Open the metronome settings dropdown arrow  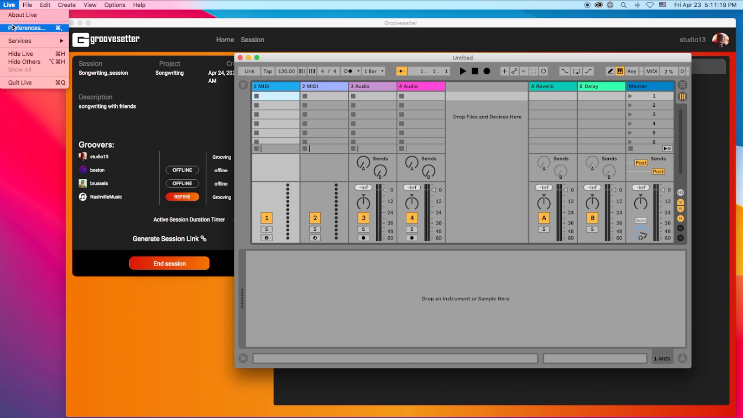click(x=358, y=71)
